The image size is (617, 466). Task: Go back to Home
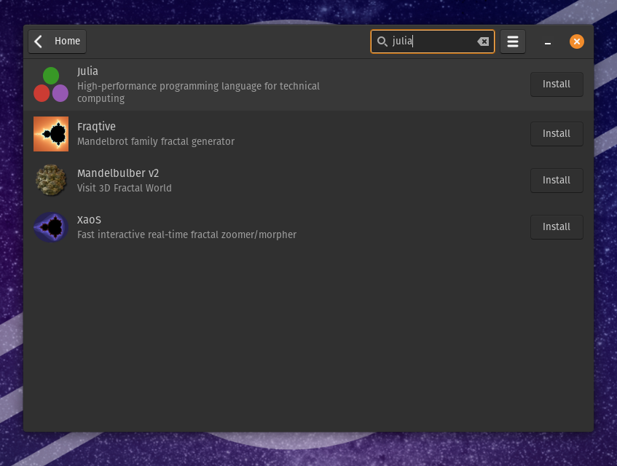[x=58, y=42]
